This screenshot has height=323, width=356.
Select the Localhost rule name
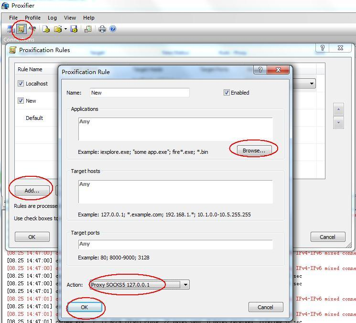pyautogui.click(x=37, y=84)
